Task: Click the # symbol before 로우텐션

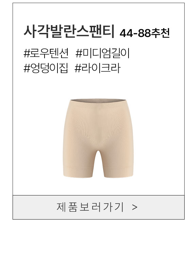Action: tap(27, 54)
